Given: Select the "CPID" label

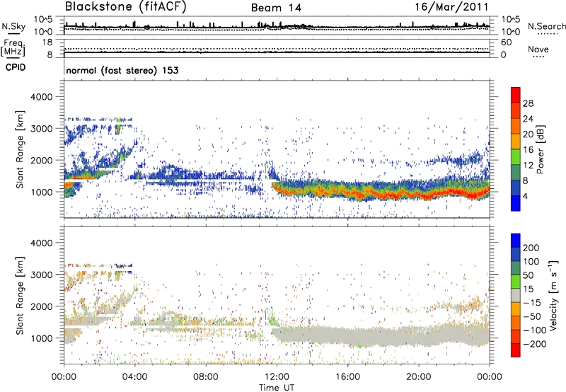Looking at the screenshot, I should tap(16, 67).
